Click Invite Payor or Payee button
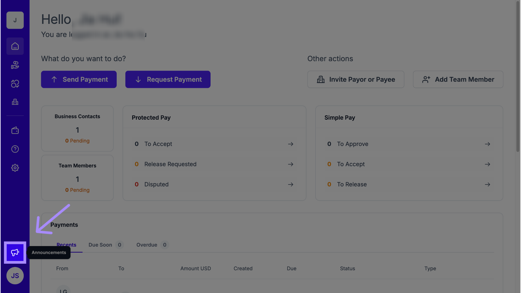The height and width of the screenshot is (293, 521). tap(355, 79)
